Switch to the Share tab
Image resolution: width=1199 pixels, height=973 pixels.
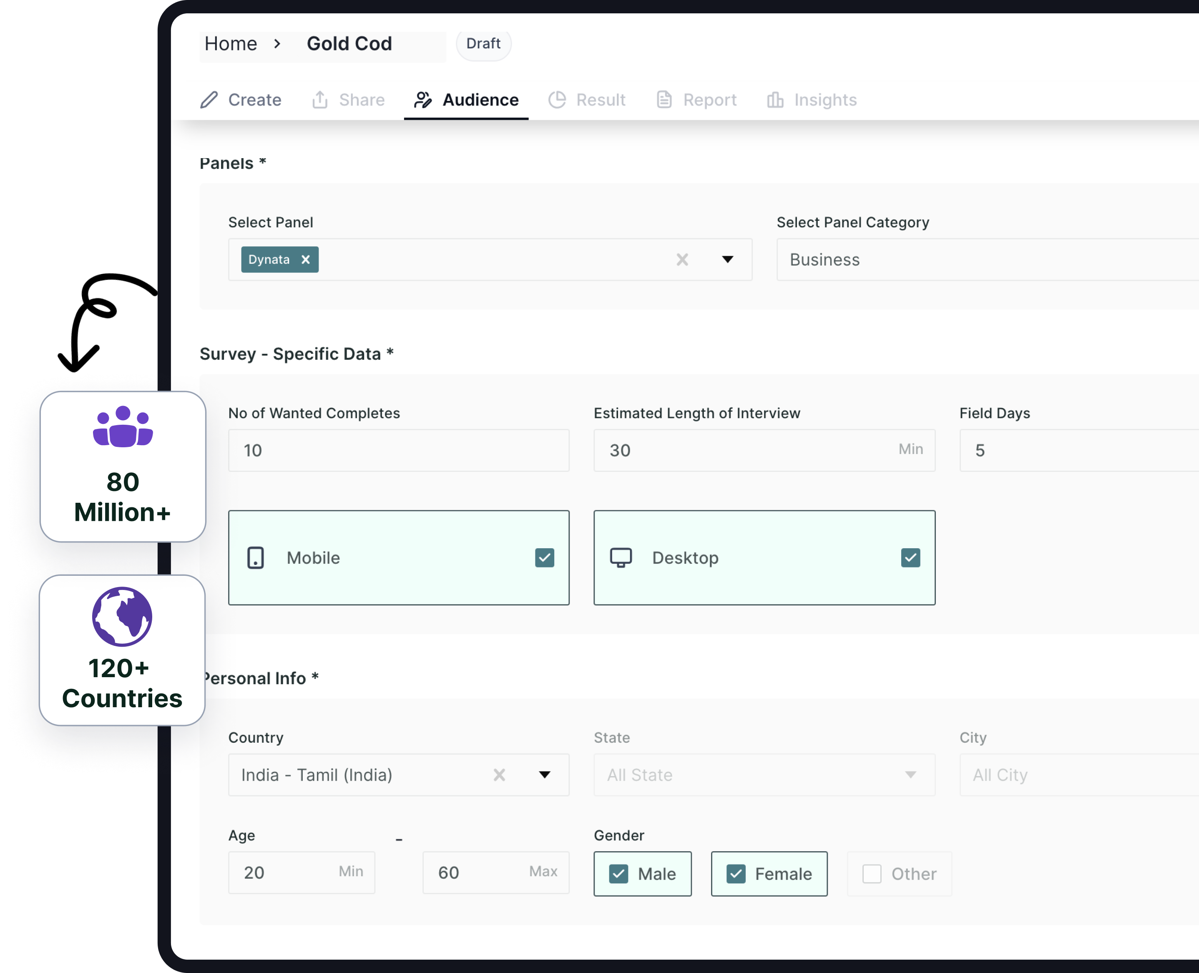tap(348, 100)
